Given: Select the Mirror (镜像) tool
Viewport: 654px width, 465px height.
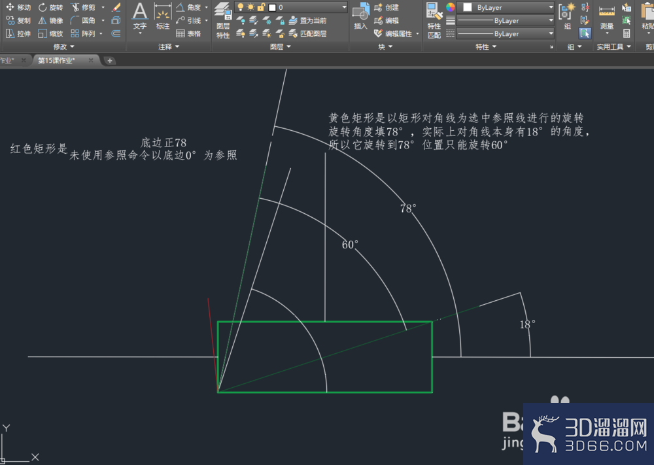Looking at the screenshot, I should click(x=50, y=20).
